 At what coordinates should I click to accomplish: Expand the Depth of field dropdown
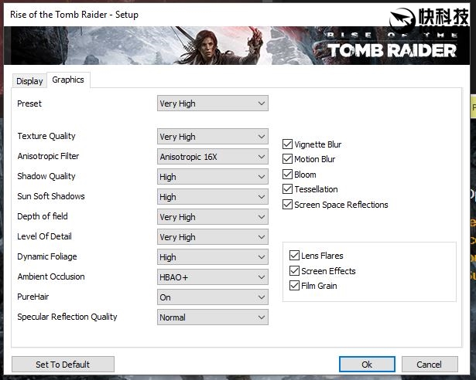coord(213,217)
